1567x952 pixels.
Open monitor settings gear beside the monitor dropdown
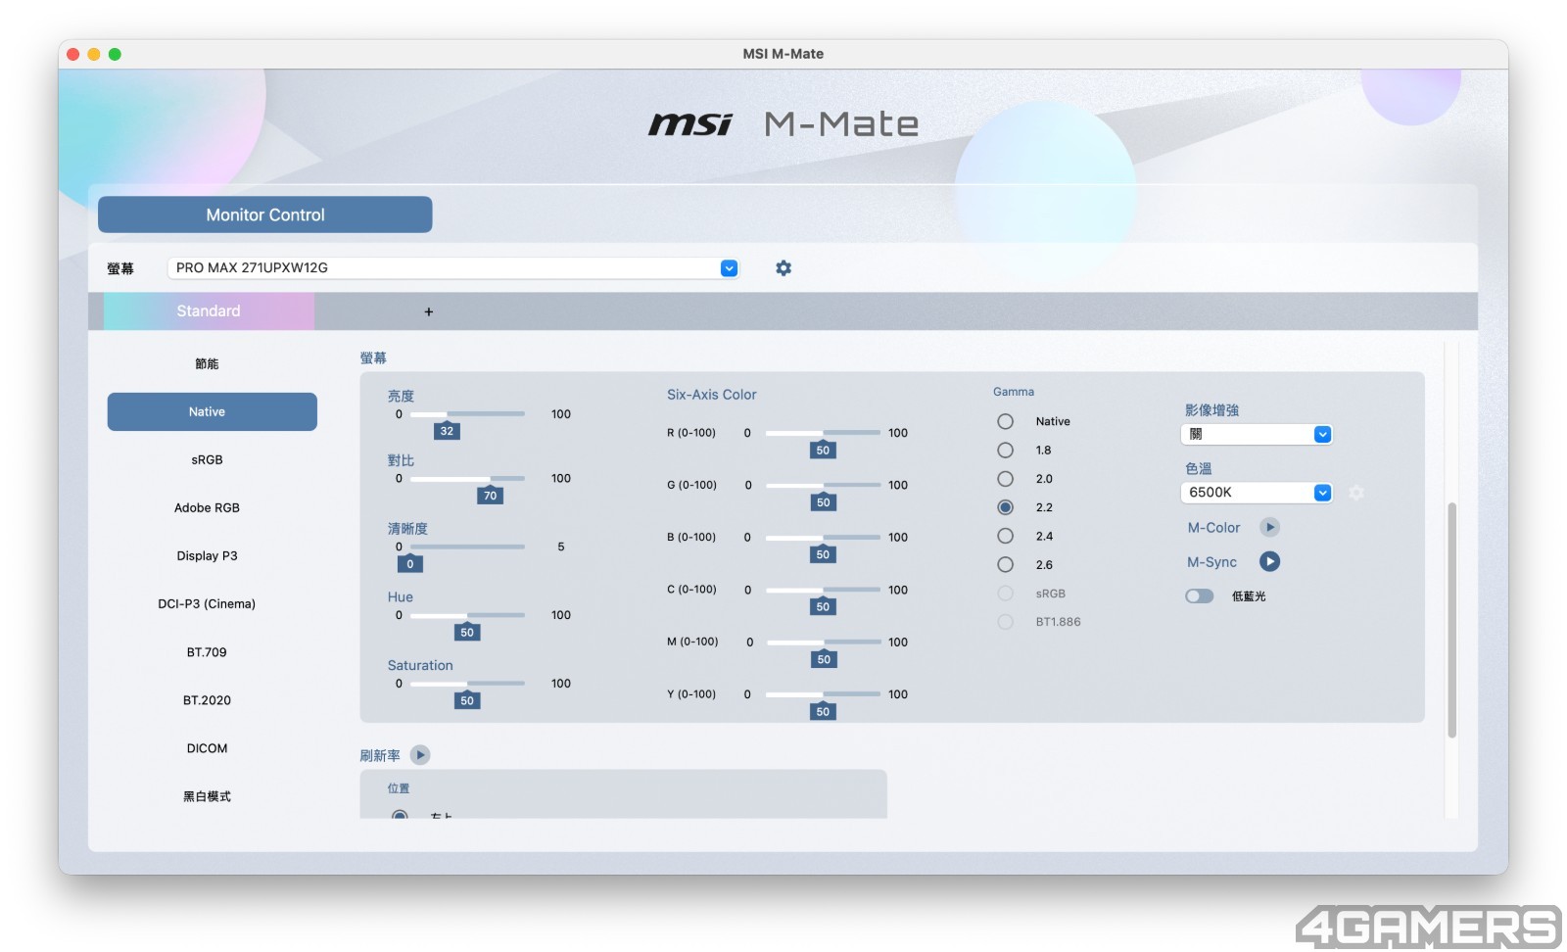click(x=783, y=267)
